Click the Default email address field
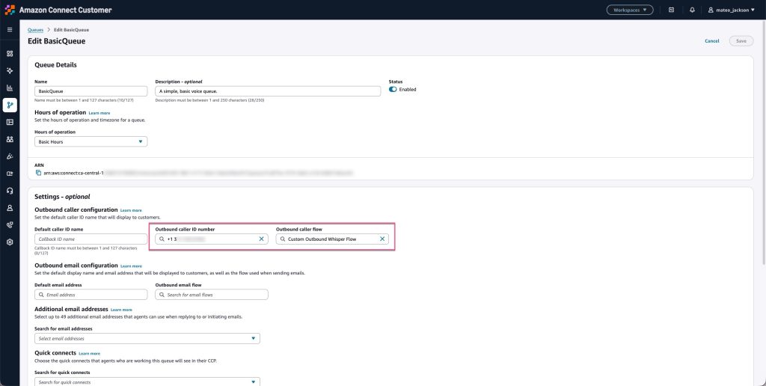The width and height of the screenshot is (766, 386). tap(91, 295)
